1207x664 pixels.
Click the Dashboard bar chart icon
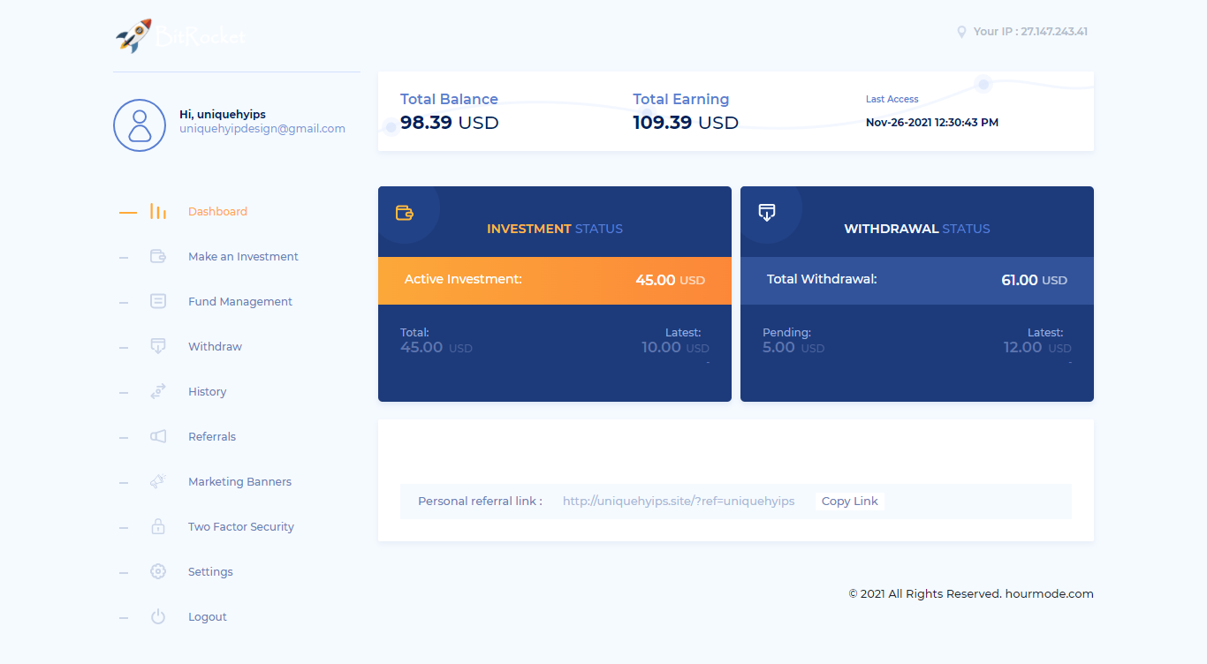point(158,212)
